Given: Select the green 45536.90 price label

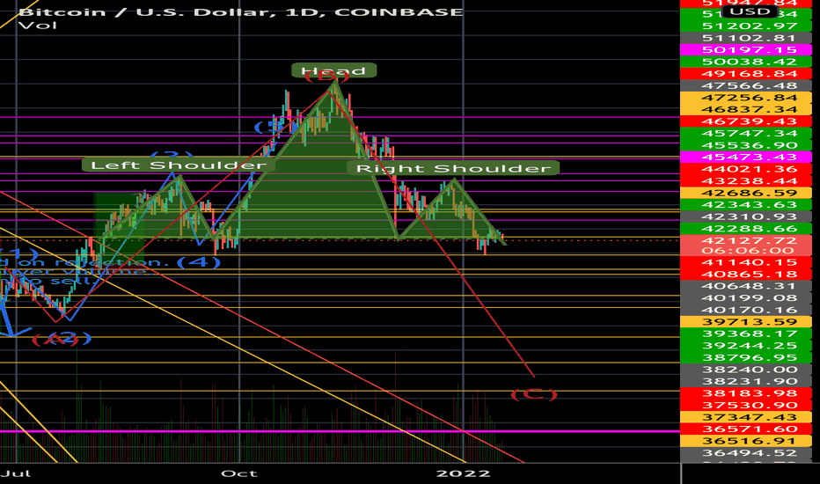Looking at the screenshot, I should pos(746,145).
